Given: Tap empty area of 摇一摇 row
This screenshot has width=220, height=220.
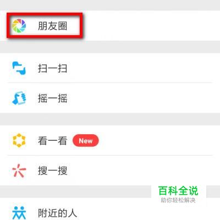Looking at the screenshot, I should click(139, 98).
